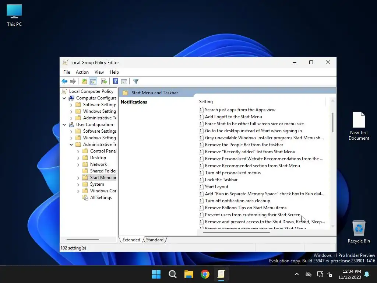Screen dimensions: 377x283
Task: Collapse the Computer Configuration node
Action: coord(64,98)
